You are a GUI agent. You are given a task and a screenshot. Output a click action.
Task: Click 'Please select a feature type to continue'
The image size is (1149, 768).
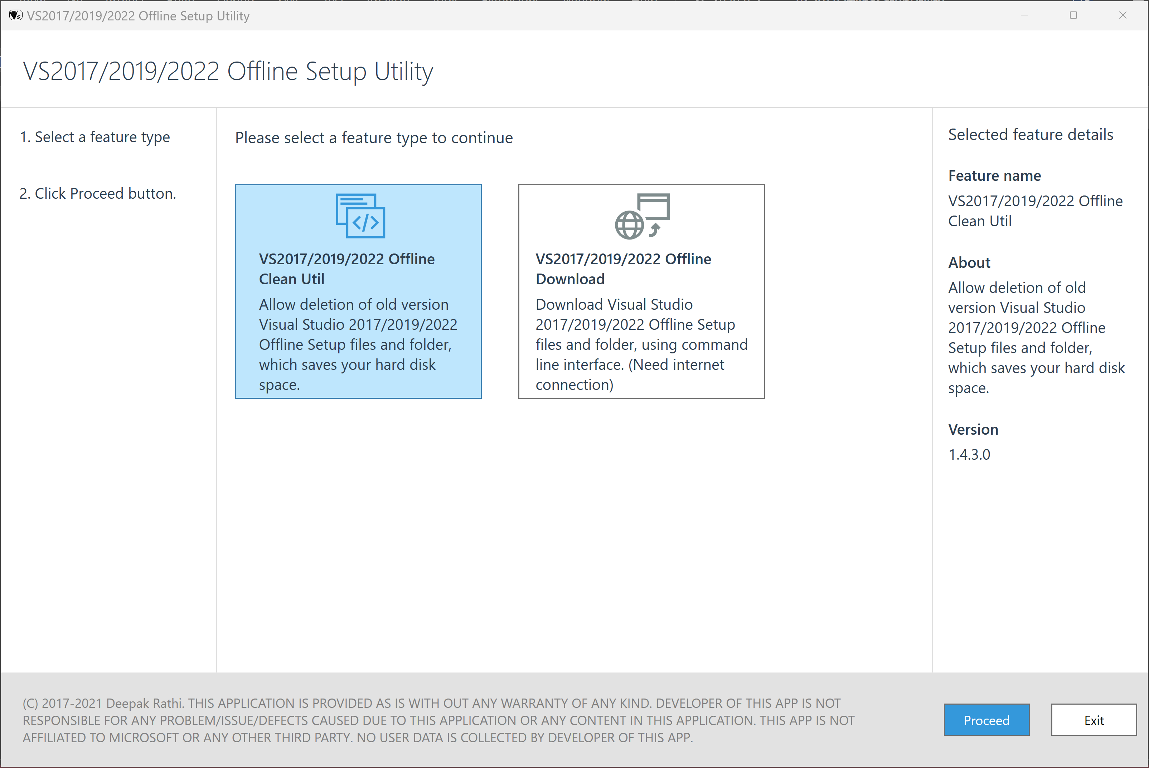pos(374,137)
